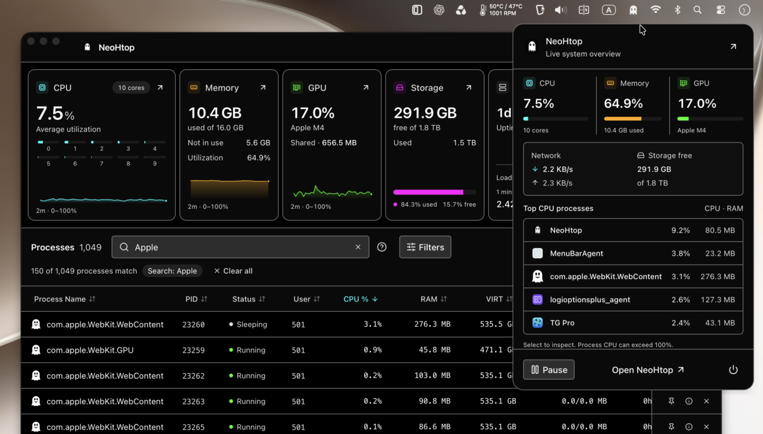Pin the process with PID 23265
The width and height of the screenshot is (763, 434).
[x=671, y=427]
